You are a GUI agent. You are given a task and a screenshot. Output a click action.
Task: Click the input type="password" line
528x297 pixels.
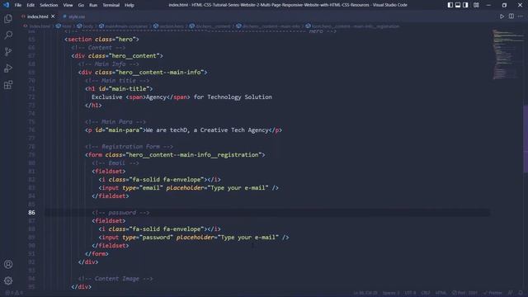[194, 238]
